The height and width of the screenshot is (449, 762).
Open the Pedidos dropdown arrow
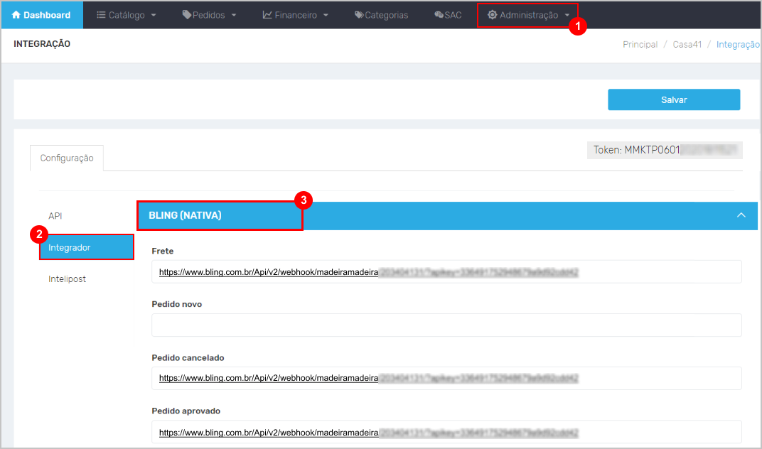point(234,15)
